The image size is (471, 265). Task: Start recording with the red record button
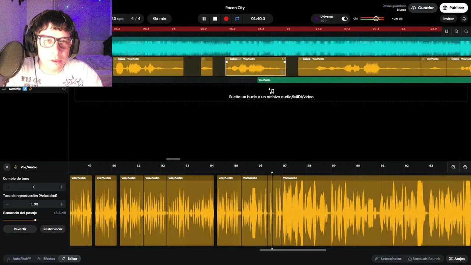[x=226, y=19]
